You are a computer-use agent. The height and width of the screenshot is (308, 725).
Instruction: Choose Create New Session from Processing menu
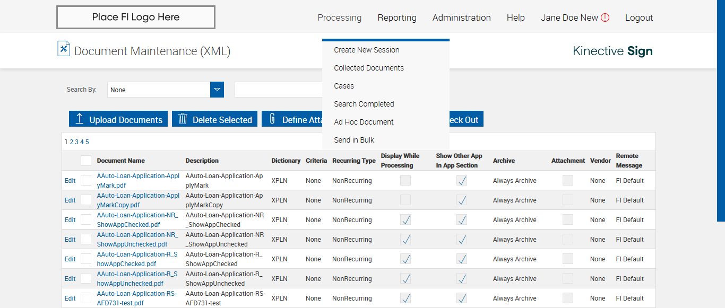click(x=367, y=50)
